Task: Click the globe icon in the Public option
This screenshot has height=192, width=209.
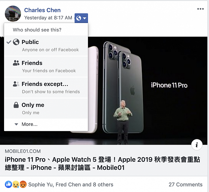Action: tap(16, 42)
